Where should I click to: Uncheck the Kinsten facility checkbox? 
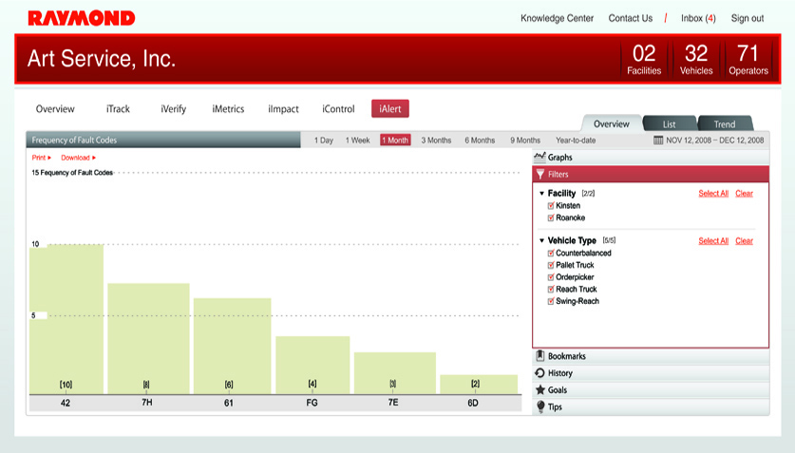click(551, 206)
